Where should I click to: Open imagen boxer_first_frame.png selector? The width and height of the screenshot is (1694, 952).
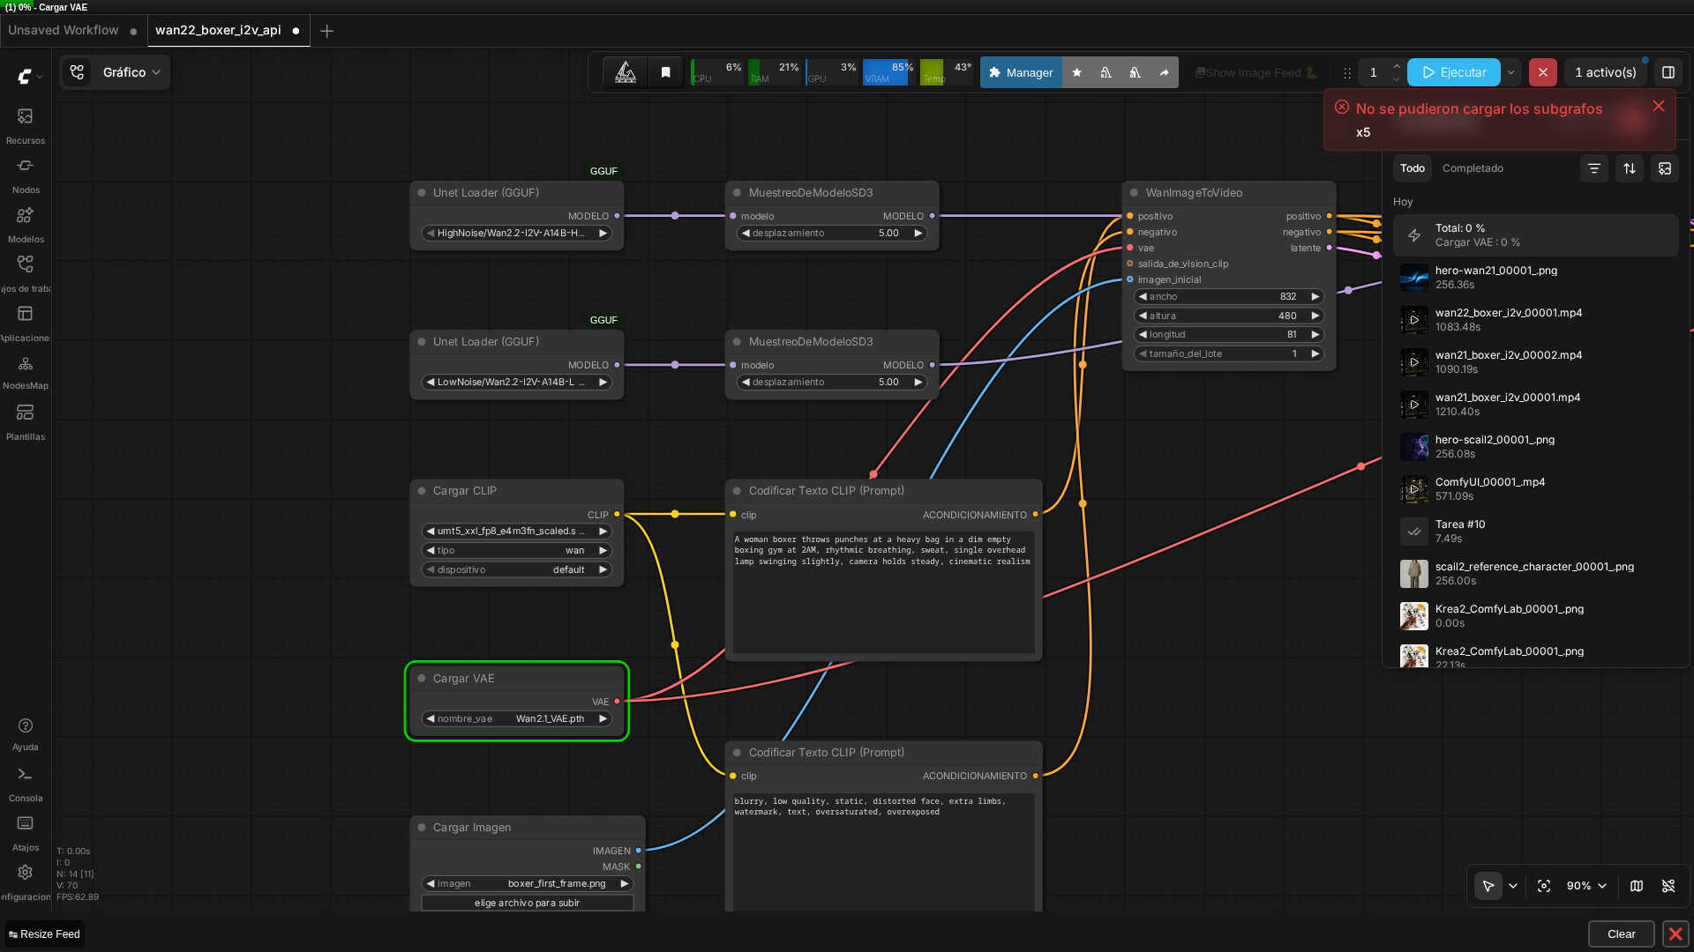527,883
